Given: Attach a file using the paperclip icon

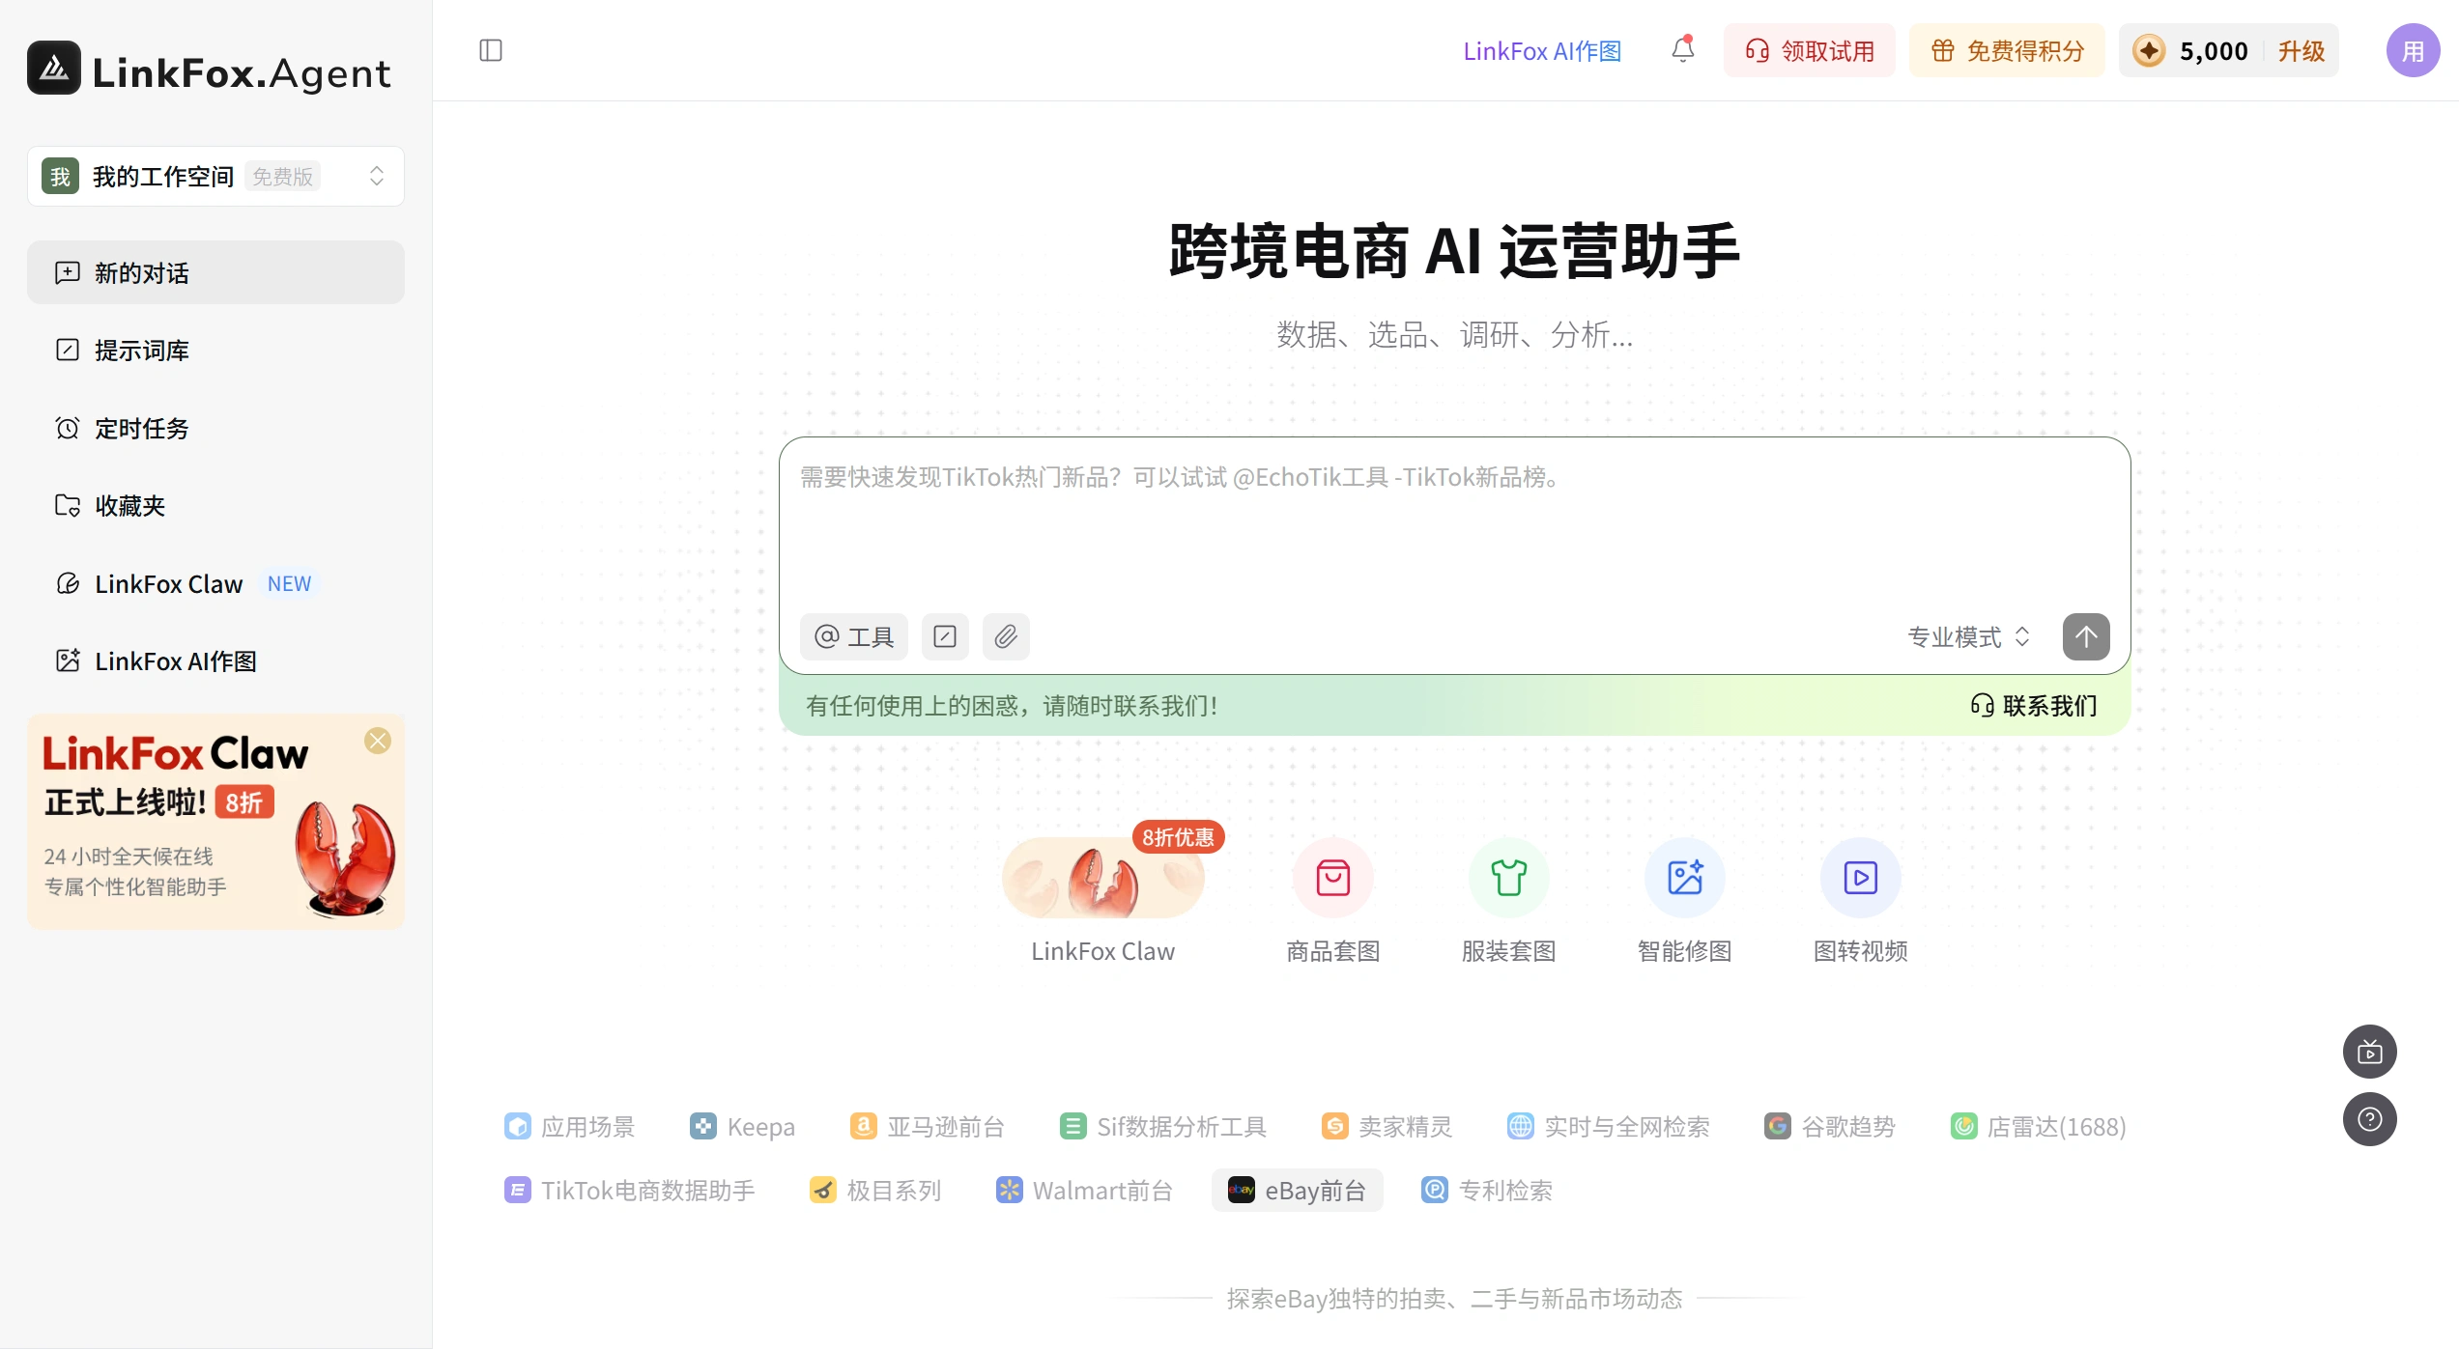Looking at the screenshot, I should [x=1006, y=636].
